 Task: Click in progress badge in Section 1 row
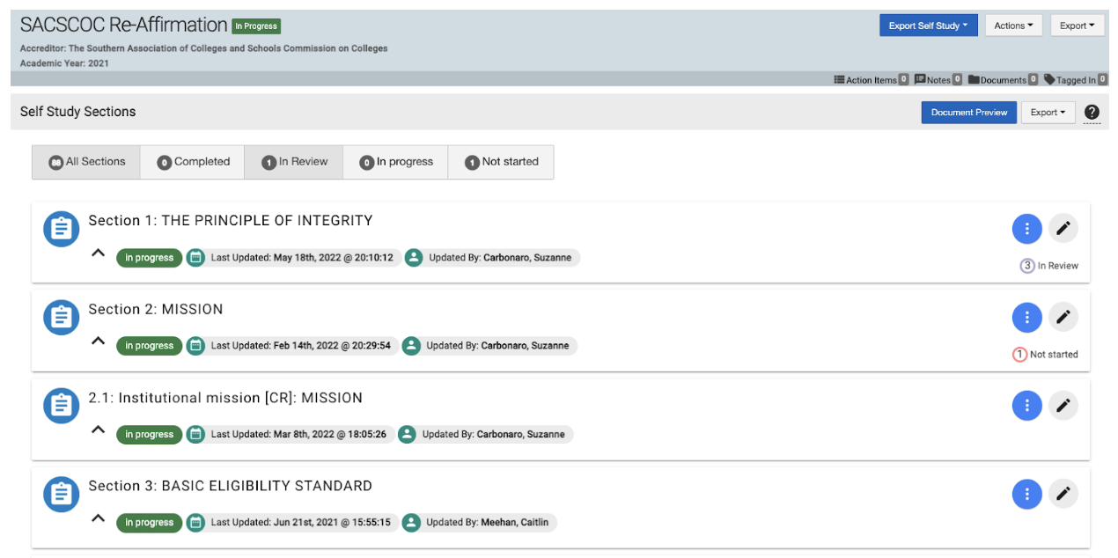[x=149, y=258]
